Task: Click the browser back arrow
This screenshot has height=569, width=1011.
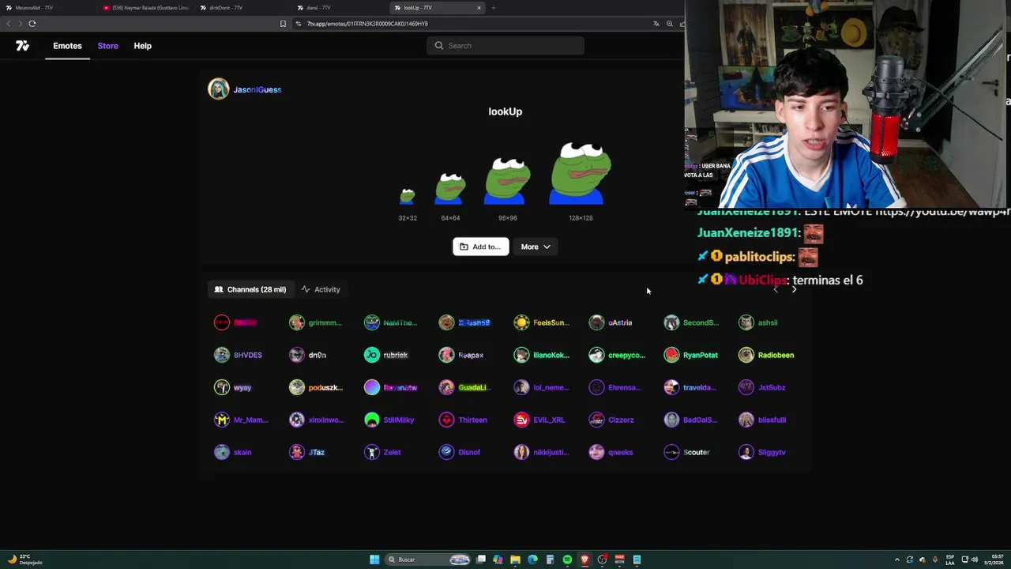Action: (9, 24)
